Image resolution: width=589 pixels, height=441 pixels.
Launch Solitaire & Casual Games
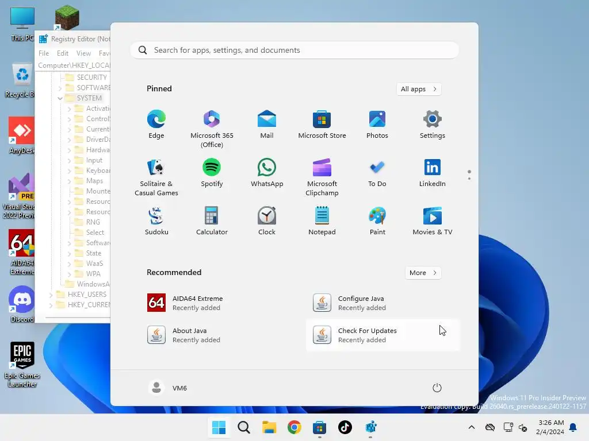pos(156,177)
